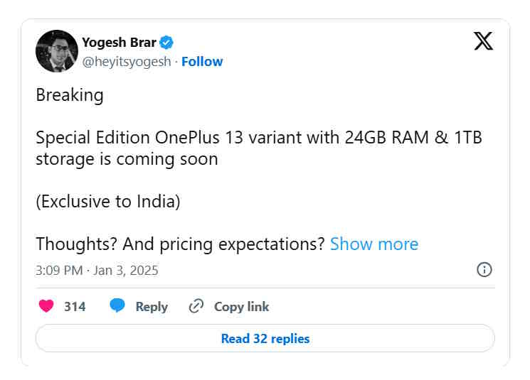This screenshot has width=530, height=380.
Task: Click the chain link icon
Action: [196, 306]
